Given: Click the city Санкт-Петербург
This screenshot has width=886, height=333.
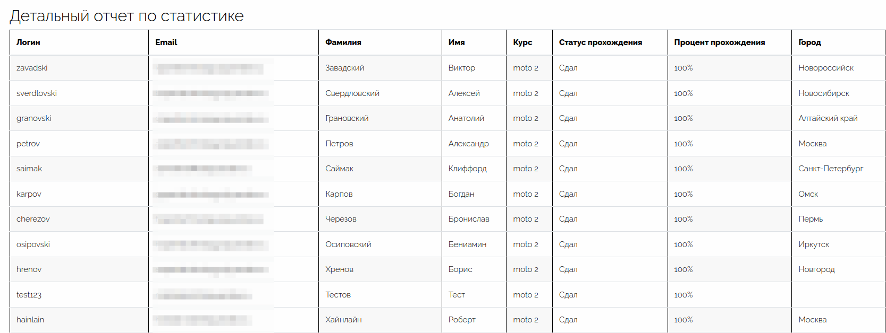Looking at the screenshot, I should (x=830, y=169).
